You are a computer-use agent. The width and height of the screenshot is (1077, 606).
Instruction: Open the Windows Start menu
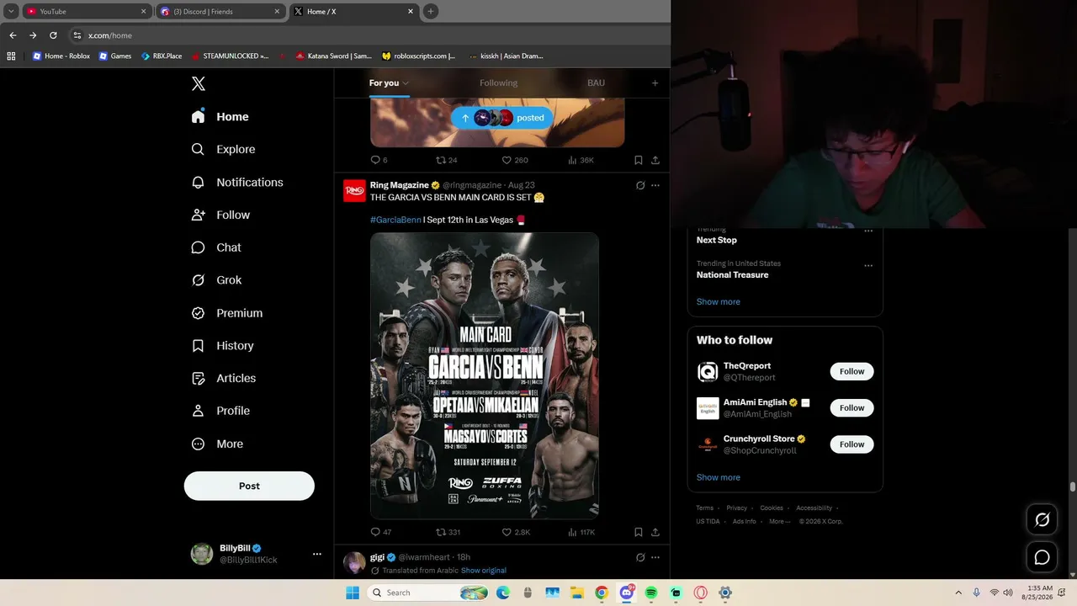(353, 593)
